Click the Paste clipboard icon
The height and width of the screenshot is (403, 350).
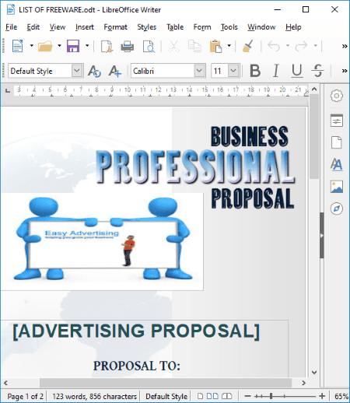click(x=215, y=46)
